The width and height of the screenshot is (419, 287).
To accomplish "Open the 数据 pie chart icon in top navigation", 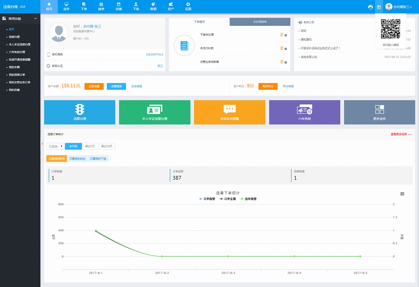I will [153, 4].
